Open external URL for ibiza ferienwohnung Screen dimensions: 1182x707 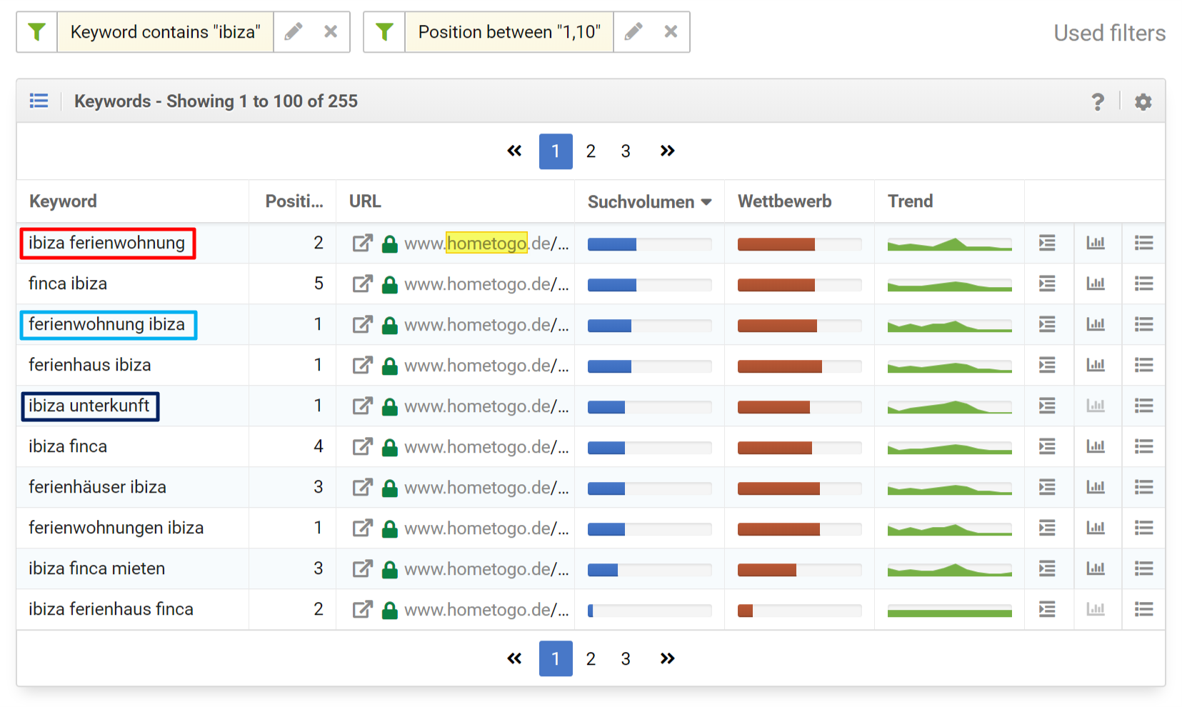(362, 244)
